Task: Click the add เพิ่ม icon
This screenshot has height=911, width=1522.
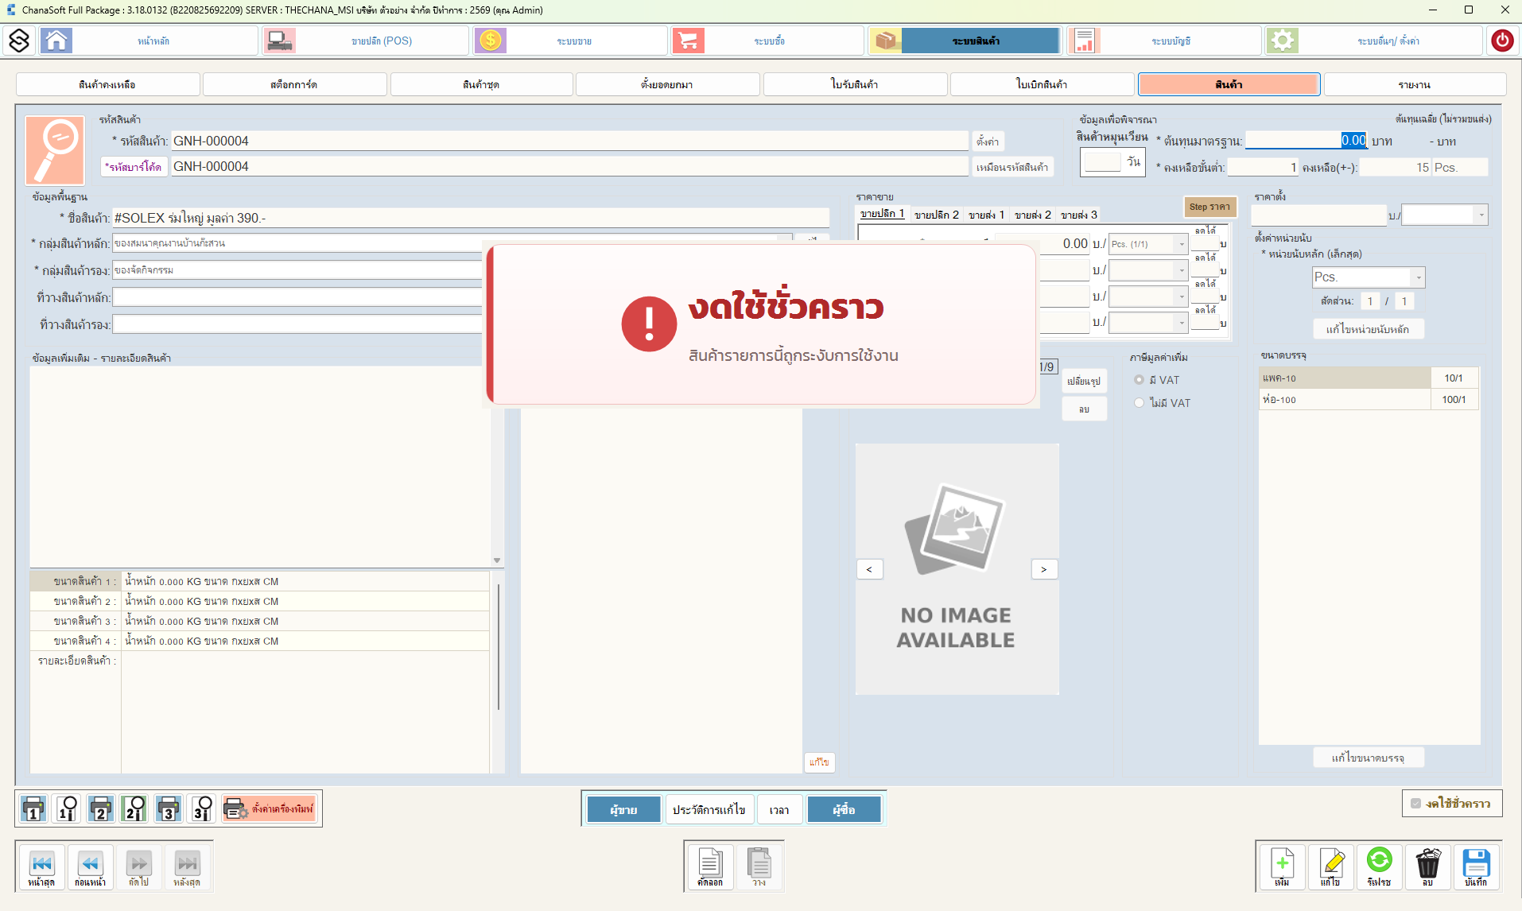Action: [x=1282, y=867]
